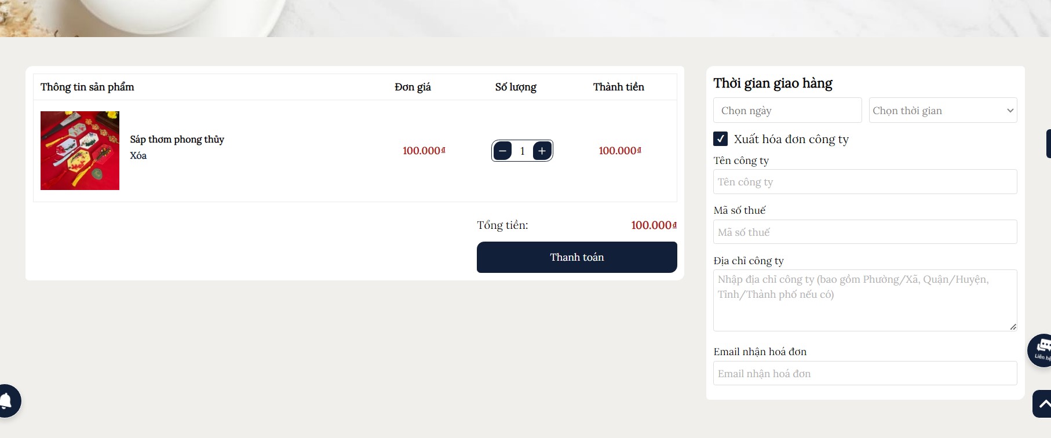Click the scroll-to-top arrow button
This screenshot has height=438, width=1051.
coord(1042,404)
